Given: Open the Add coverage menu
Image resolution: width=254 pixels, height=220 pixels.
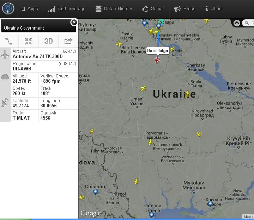Looking at the screenshot, I should (67, 9).
